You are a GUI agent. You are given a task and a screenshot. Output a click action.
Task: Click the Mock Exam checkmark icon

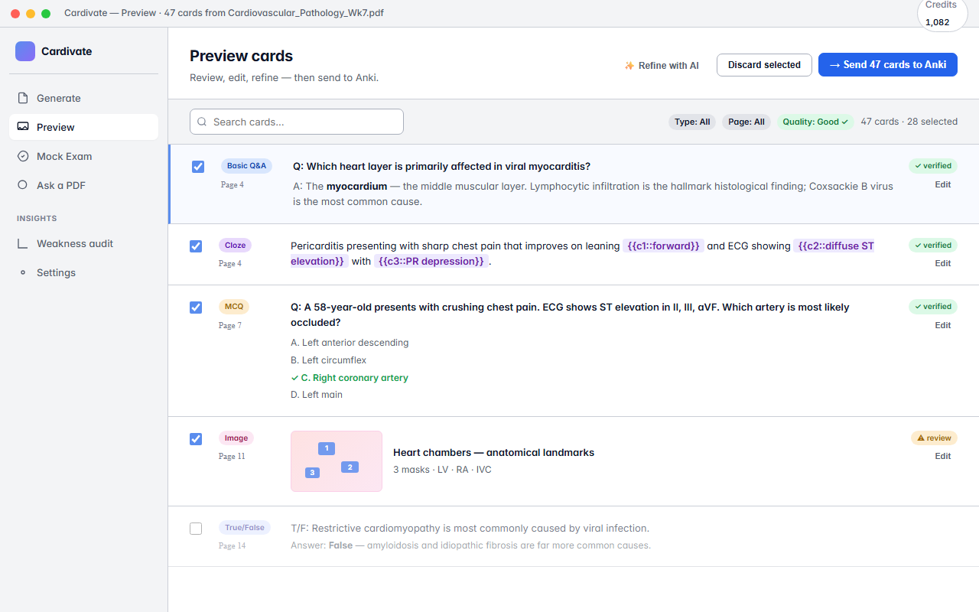tap(23, 156)
